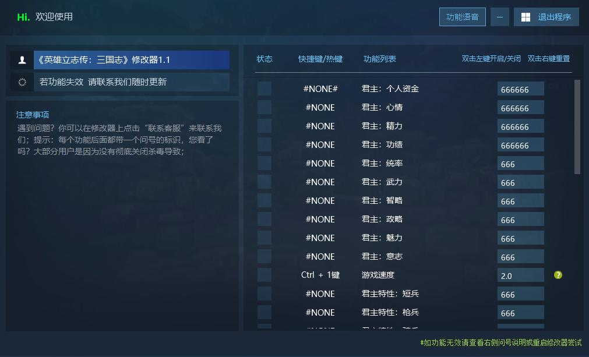The image size is (589, 357).
Task: Click value field for 君主特性：枪兵
Action: [x=521, y=313]
